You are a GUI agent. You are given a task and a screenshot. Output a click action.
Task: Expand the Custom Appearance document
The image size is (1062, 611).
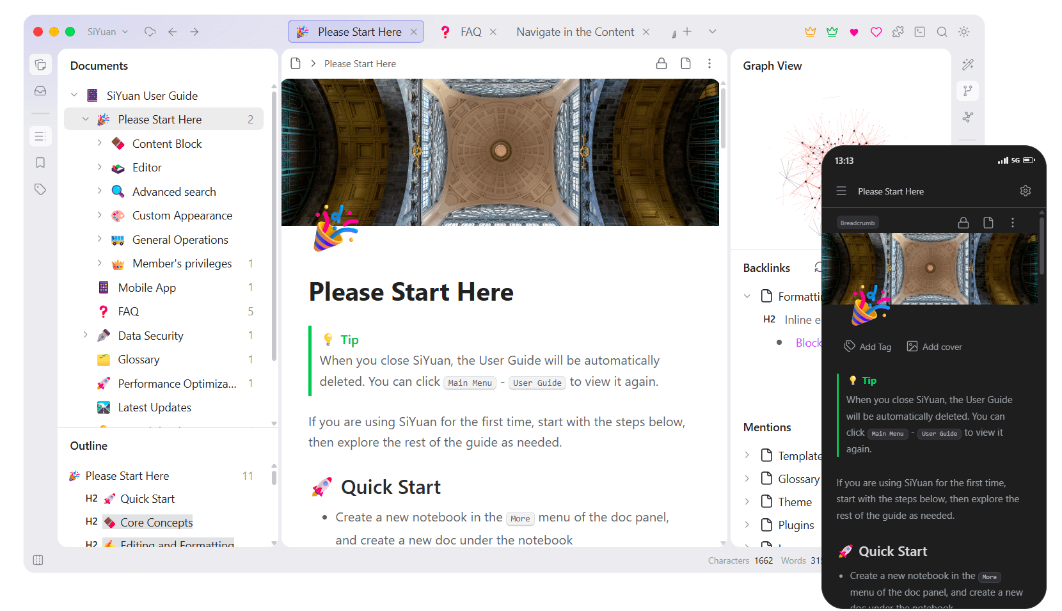[x=99, y=215]
